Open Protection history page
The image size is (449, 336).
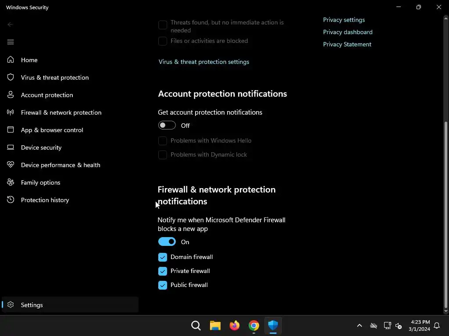(45, 199)
